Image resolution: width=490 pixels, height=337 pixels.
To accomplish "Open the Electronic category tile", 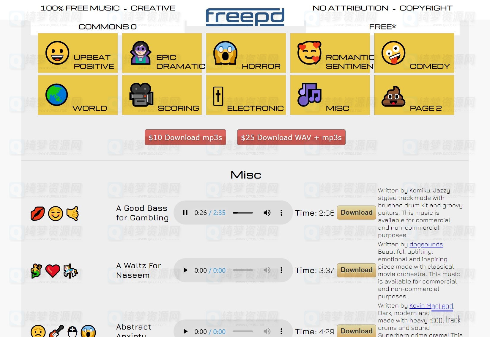I will click(x=246, y=95).
